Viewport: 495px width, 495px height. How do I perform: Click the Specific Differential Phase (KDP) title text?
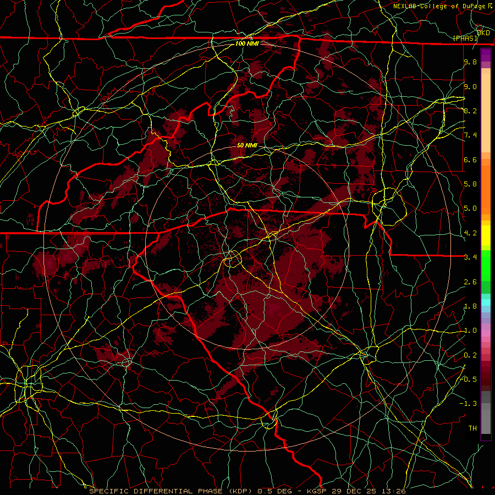[170, 491]
